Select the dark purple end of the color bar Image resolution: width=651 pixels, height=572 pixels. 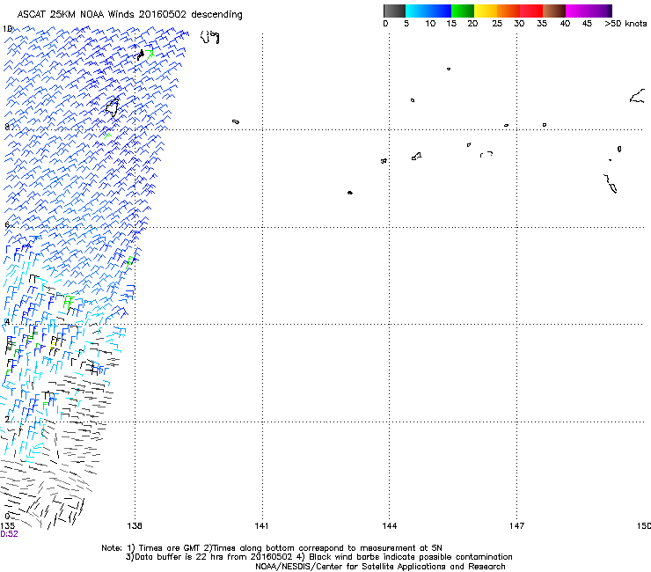coord(608,11)
